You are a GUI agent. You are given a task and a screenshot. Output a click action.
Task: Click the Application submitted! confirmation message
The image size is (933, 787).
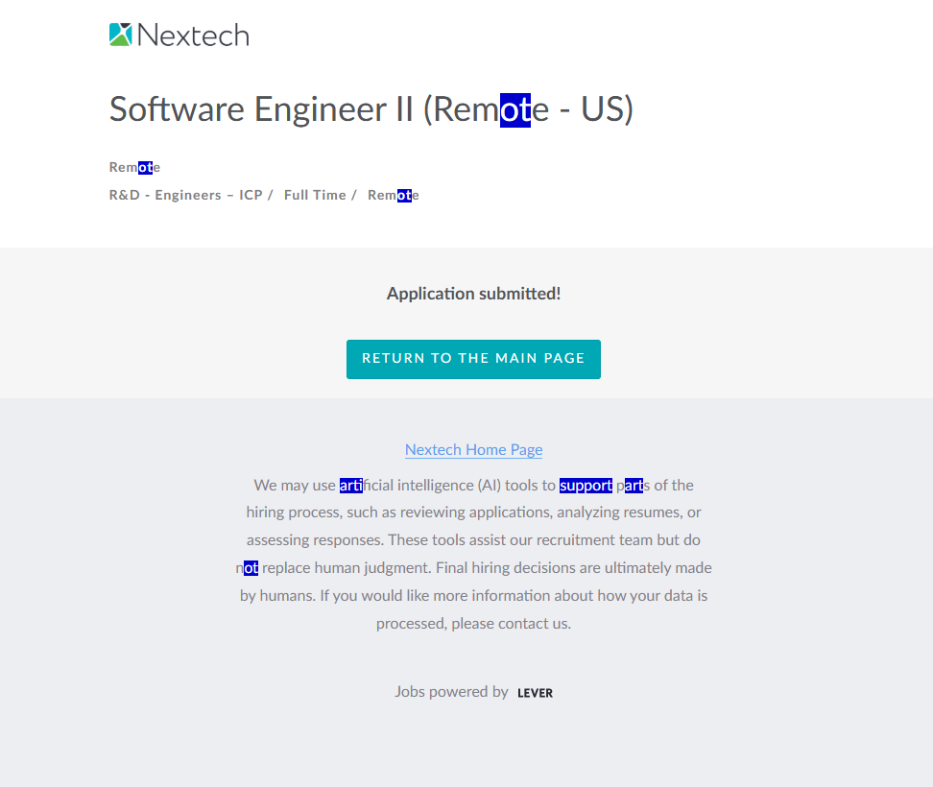pos(473,294)
